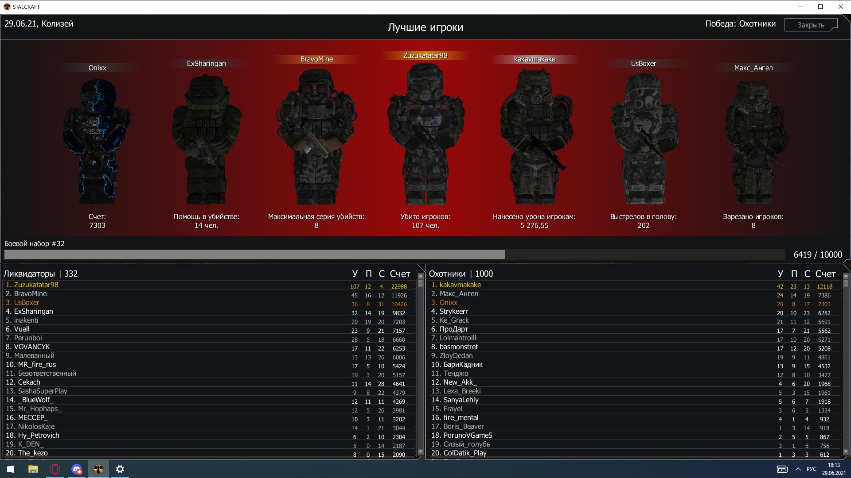Click row 10. MR_fire_rus
The width and height of the screenshot is (851, 478).
pos(210,365)
